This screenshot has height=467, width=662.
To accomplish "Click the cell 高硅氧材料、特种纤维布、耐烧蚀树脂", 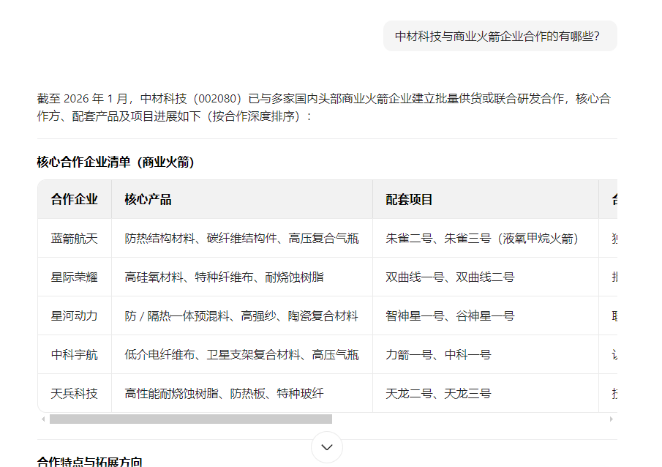I will point(242,277).
